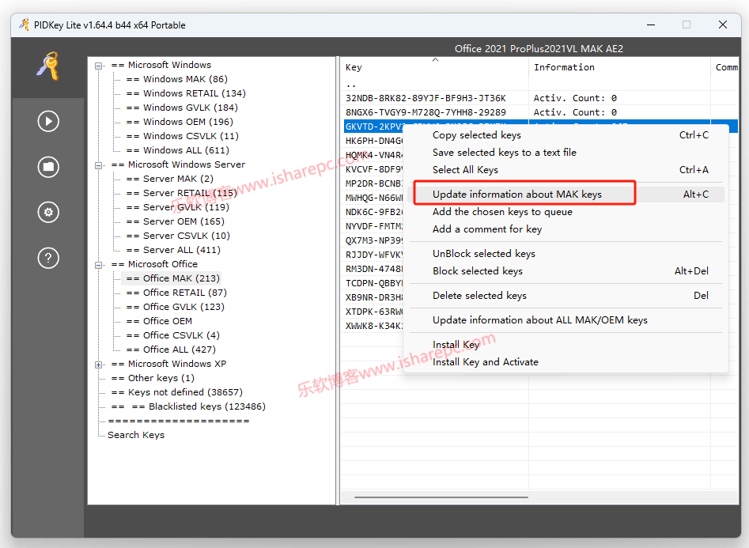Select Windows RETAIL (134) in tree
The height and width of the screenshot is (548, 749).
pos(186,93)
